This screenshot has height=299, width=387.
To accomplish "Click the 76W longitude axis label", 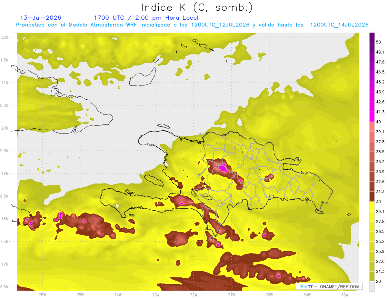I will pyautogui.click(x=43, y=295).
